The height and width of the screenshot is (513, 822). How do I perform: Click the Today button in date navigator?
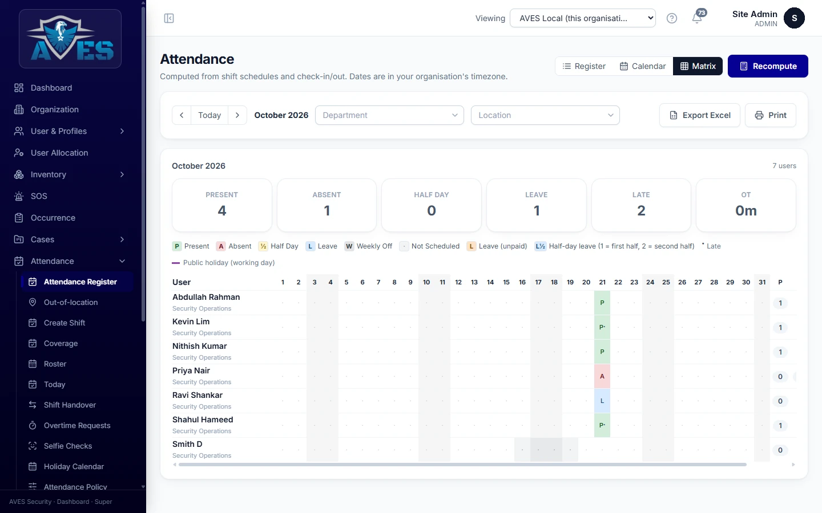tap(209, 115)
